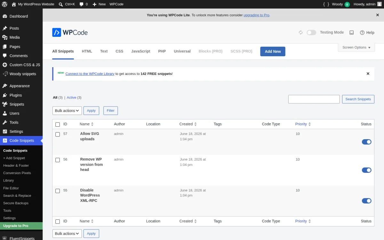
Task: Sort by Created in footer row
Action: tap(188, 221)
